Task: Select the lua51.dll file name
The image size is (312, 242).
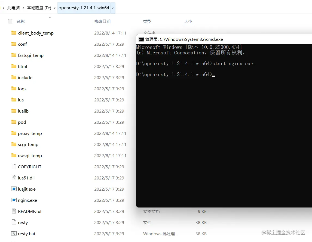Action: (26, 178)
